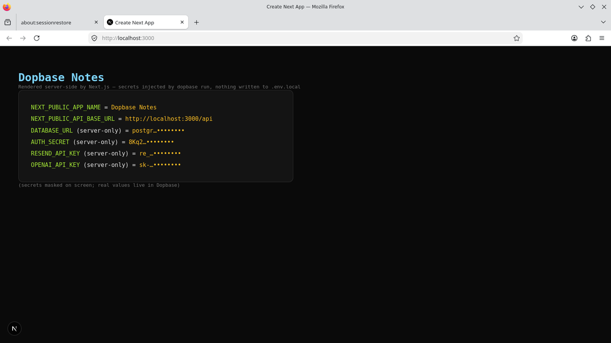Click the masked sk- key value
611x343 pixels.
point(160,165)
